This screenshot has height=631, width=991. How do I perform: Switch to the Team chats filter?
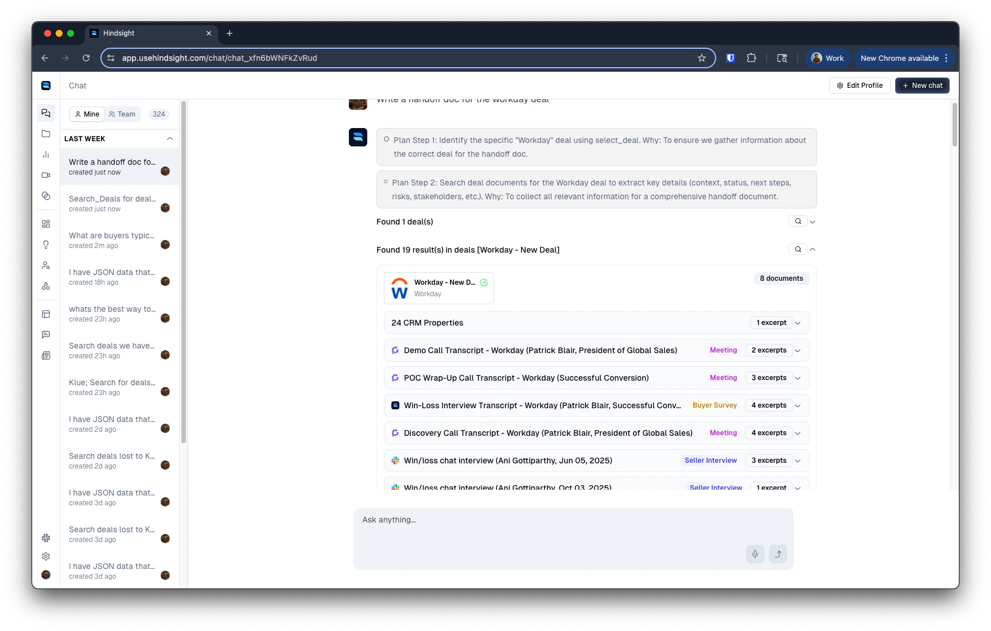122,114
